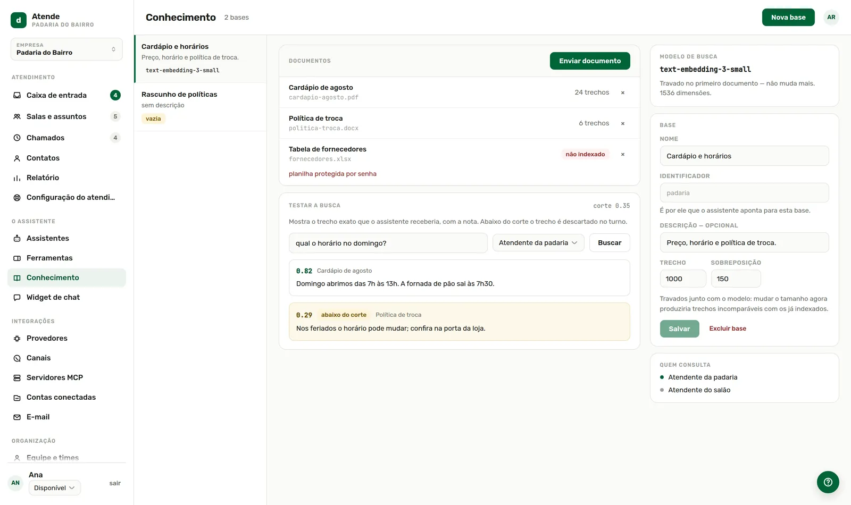The height and width of the screenshot is (505, 851).
Task: Remove Tabela de fornecedores document with ×
Action: coord(623,154)
